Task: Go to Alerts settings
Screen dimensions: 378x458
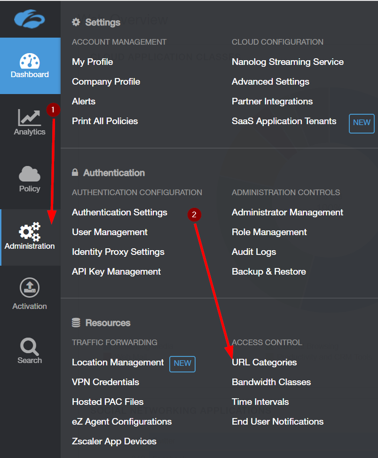Action: [84, 102]
